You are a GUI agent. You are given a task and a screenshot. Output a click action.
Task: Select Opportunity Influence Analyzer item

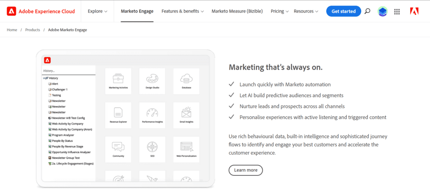[69, 152]
